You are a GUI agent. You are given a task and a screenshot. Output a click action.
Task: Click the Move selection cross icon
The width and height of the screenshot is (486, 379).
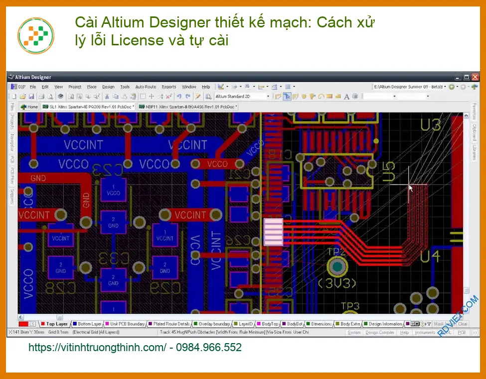click(152, 97)
